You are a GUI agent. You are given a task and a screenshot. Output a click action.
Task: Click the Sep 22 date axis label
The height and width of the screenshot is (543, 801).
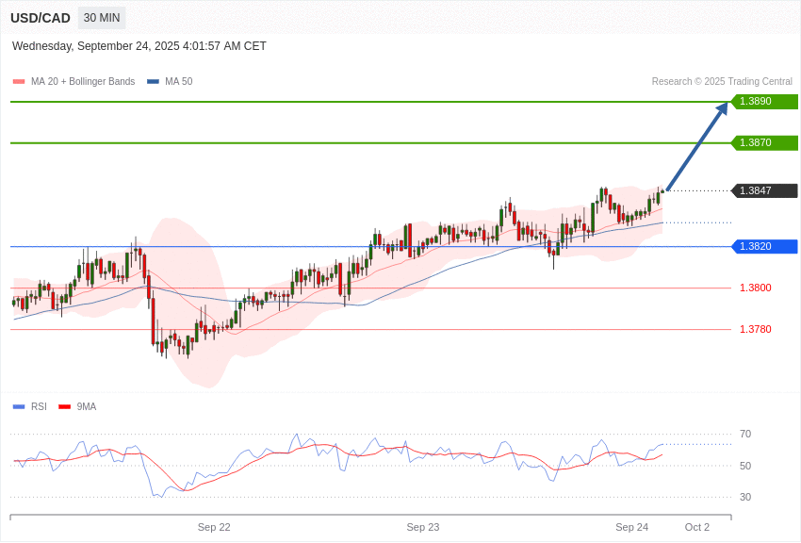[x=214, y=527]
